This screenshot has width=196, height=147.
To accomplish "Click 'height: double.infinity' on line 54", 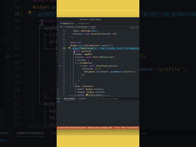I will coord(92,92).
